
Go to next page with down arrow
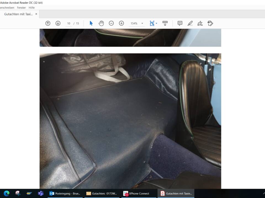point(58,23)
